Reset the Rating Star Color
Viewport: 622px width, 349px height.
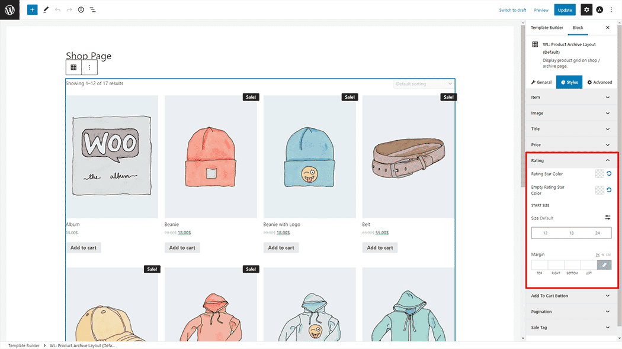point(608,174)
